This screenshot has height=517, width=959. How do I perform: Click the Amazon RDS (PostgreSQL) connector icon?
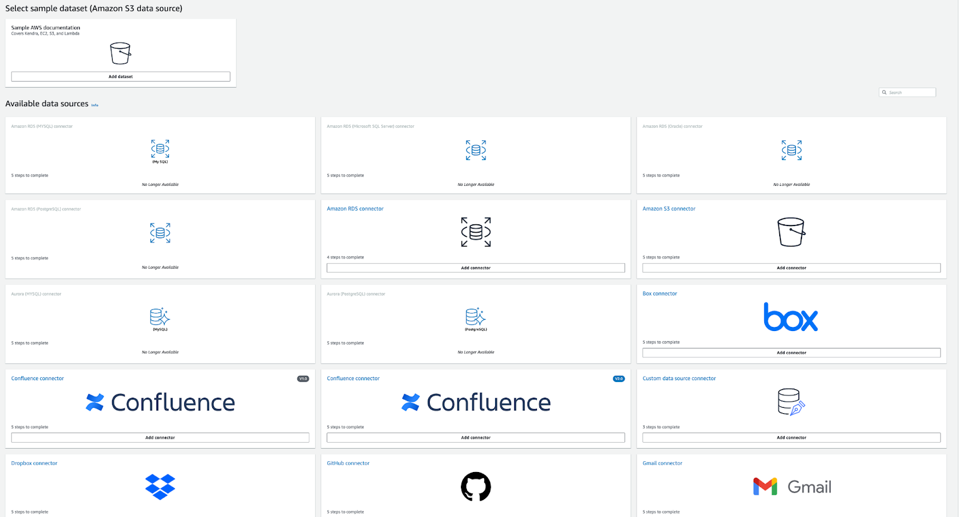160,233
